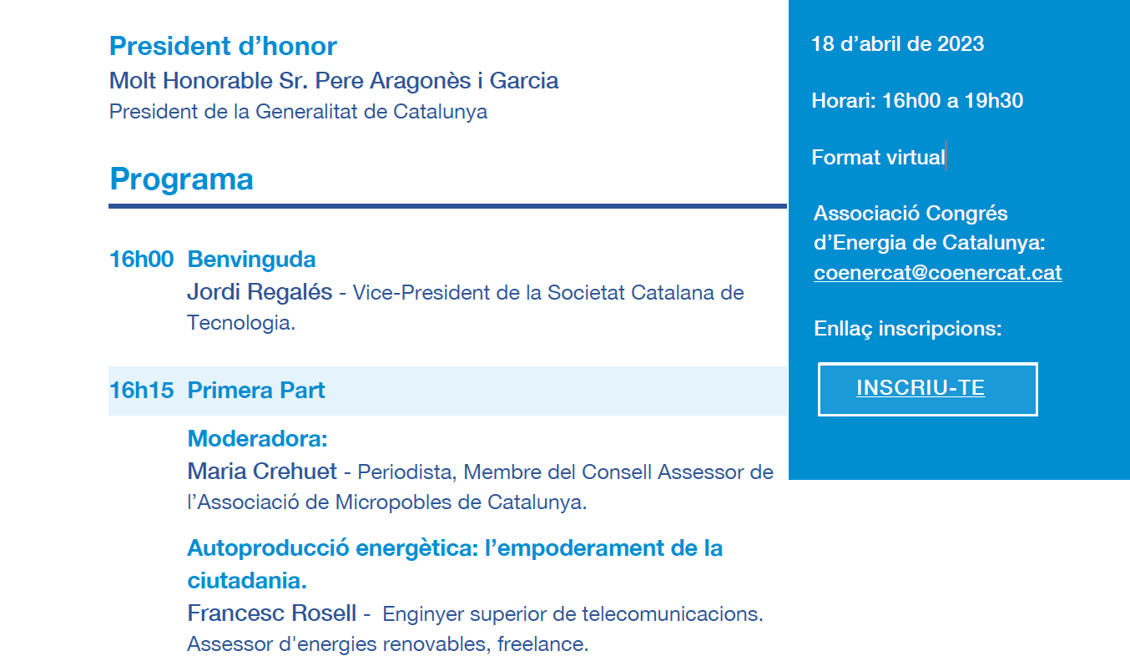Select the President d'honor heading

coord(223,46)
